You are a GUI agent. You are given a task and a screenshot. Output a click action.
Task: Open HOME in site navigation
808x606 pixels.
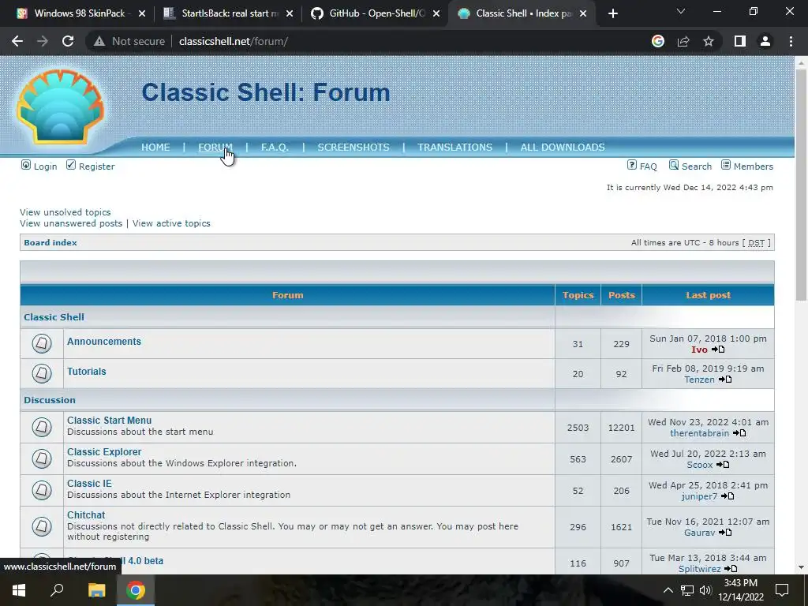click(155, 148)
